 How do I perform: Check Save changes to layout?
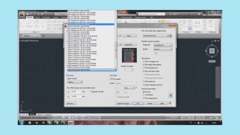(144, 85)
